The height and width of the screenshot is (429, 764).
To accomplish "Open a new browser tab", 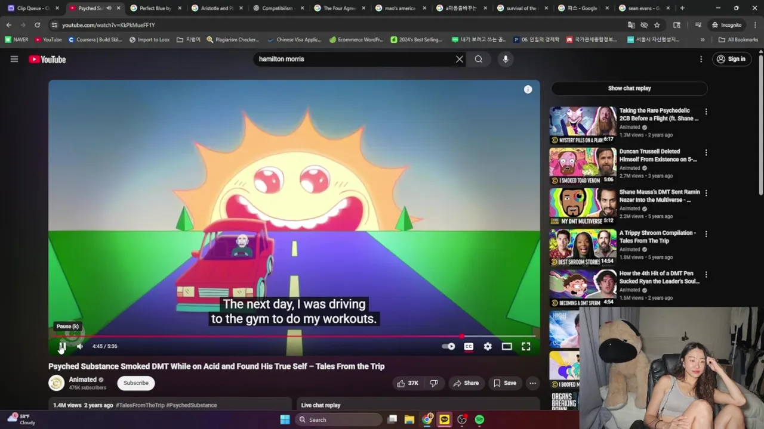I will [682, 8].
